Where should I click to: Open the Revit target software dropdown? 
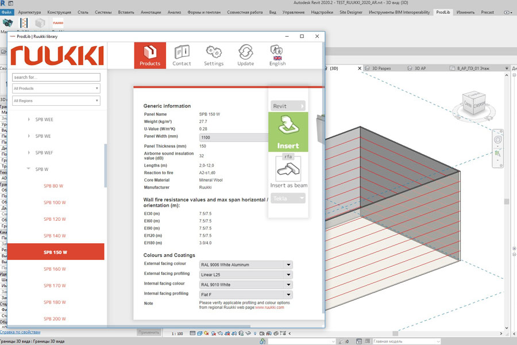[288, 106]
